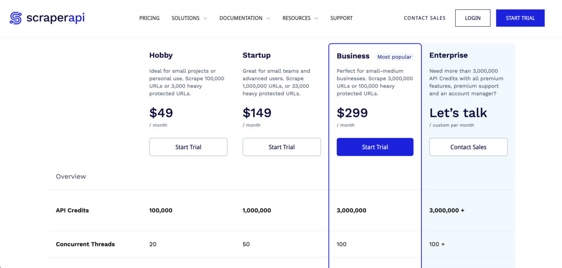
Task: Click the Concurrent Threads row label
Action: click(85, 244)
